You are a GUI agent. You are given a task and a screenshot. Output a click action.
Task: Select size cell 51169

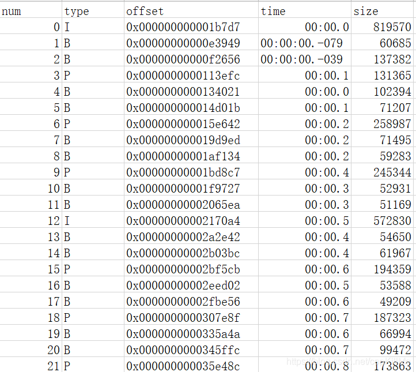point(382,205)
